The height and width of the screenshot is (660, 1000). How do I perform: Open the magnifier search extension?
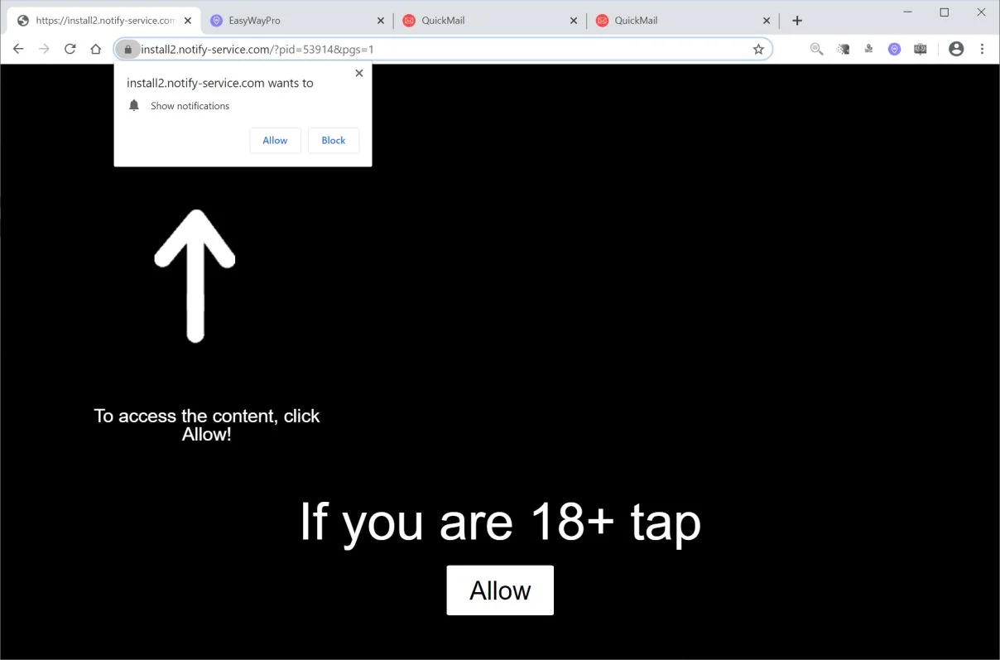pyautogui.click(x=816, y=49)
